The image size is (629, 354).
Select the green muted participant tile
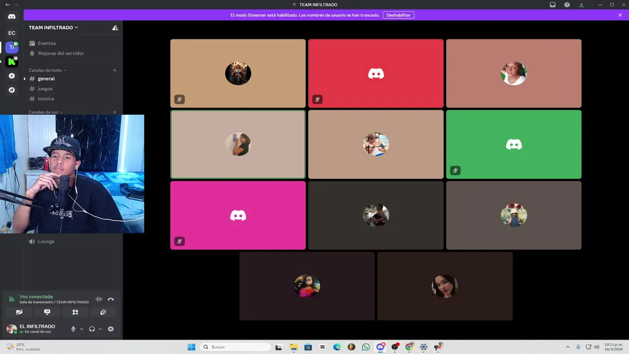point(514,144)
